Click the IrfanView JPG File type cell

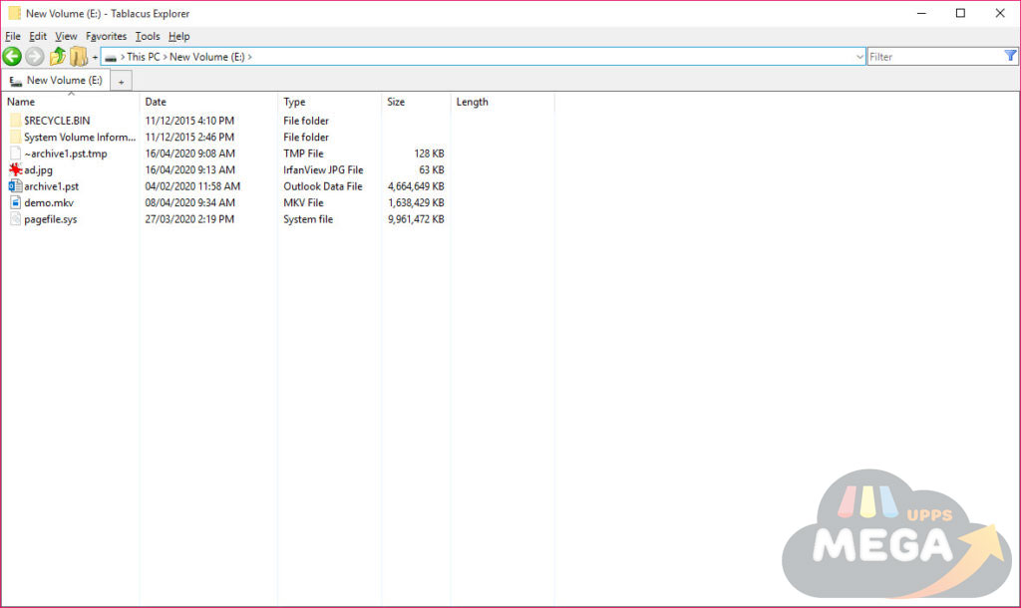(323, 169)
